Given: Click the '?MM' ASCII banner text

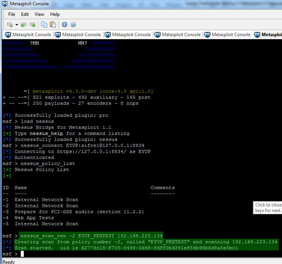Looking at the screenshot, I should pos(35,43).
